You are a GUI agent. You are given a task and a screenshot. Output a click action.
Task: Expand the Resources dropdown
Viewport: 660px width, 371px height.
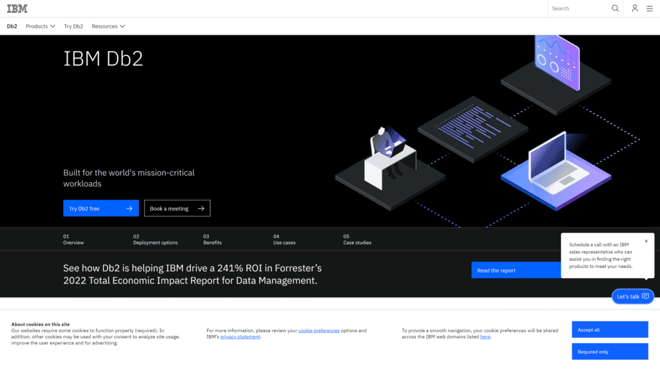coord(108,26)
